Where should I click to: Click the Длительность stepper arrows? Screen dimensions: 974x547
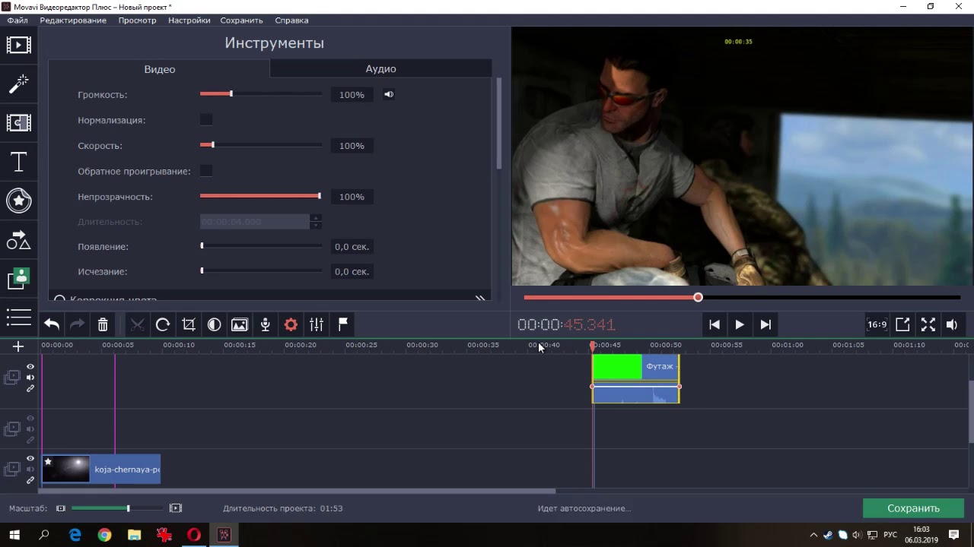[x=316, y=222]
